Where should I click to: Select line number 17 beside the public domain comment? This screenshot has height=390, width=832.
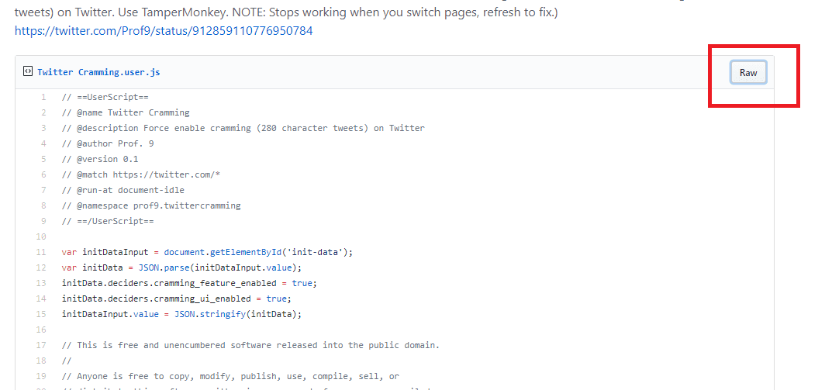tap(41, 345)
